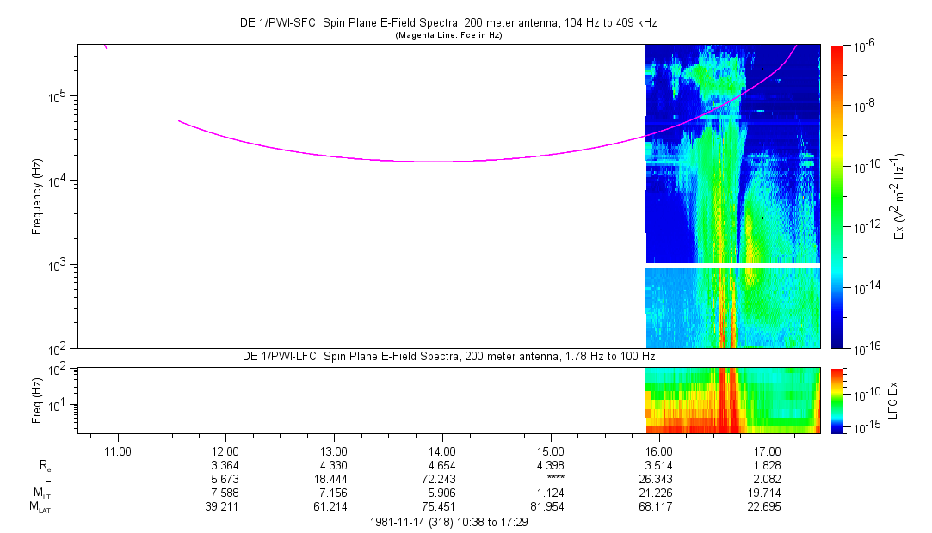Image resolution: width=932 pixels, height=533 pixels.
Task: Click the Magenta Line Fce subtitle
Action: click(x=447, y=36)
